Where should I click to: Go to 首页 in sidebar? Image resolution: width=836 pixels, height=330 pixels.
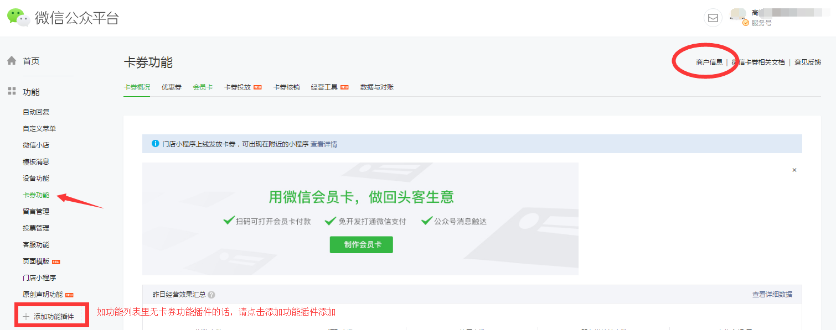(x=31, y=61)
